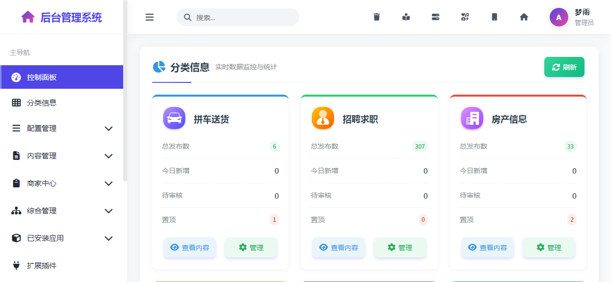Screen dimensions: 611x282
Task: Click the 主导航 sidebar heading
Action: coord(20,52)
